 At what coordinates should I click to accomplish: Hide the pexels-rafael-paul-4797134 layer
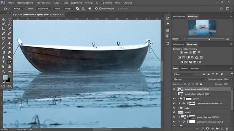174,117
